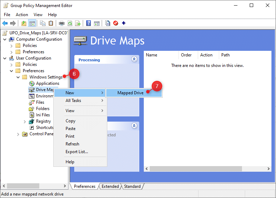Click the Forward arrow toolbar icon
The image size is (276, 198).
coord(13,23)
